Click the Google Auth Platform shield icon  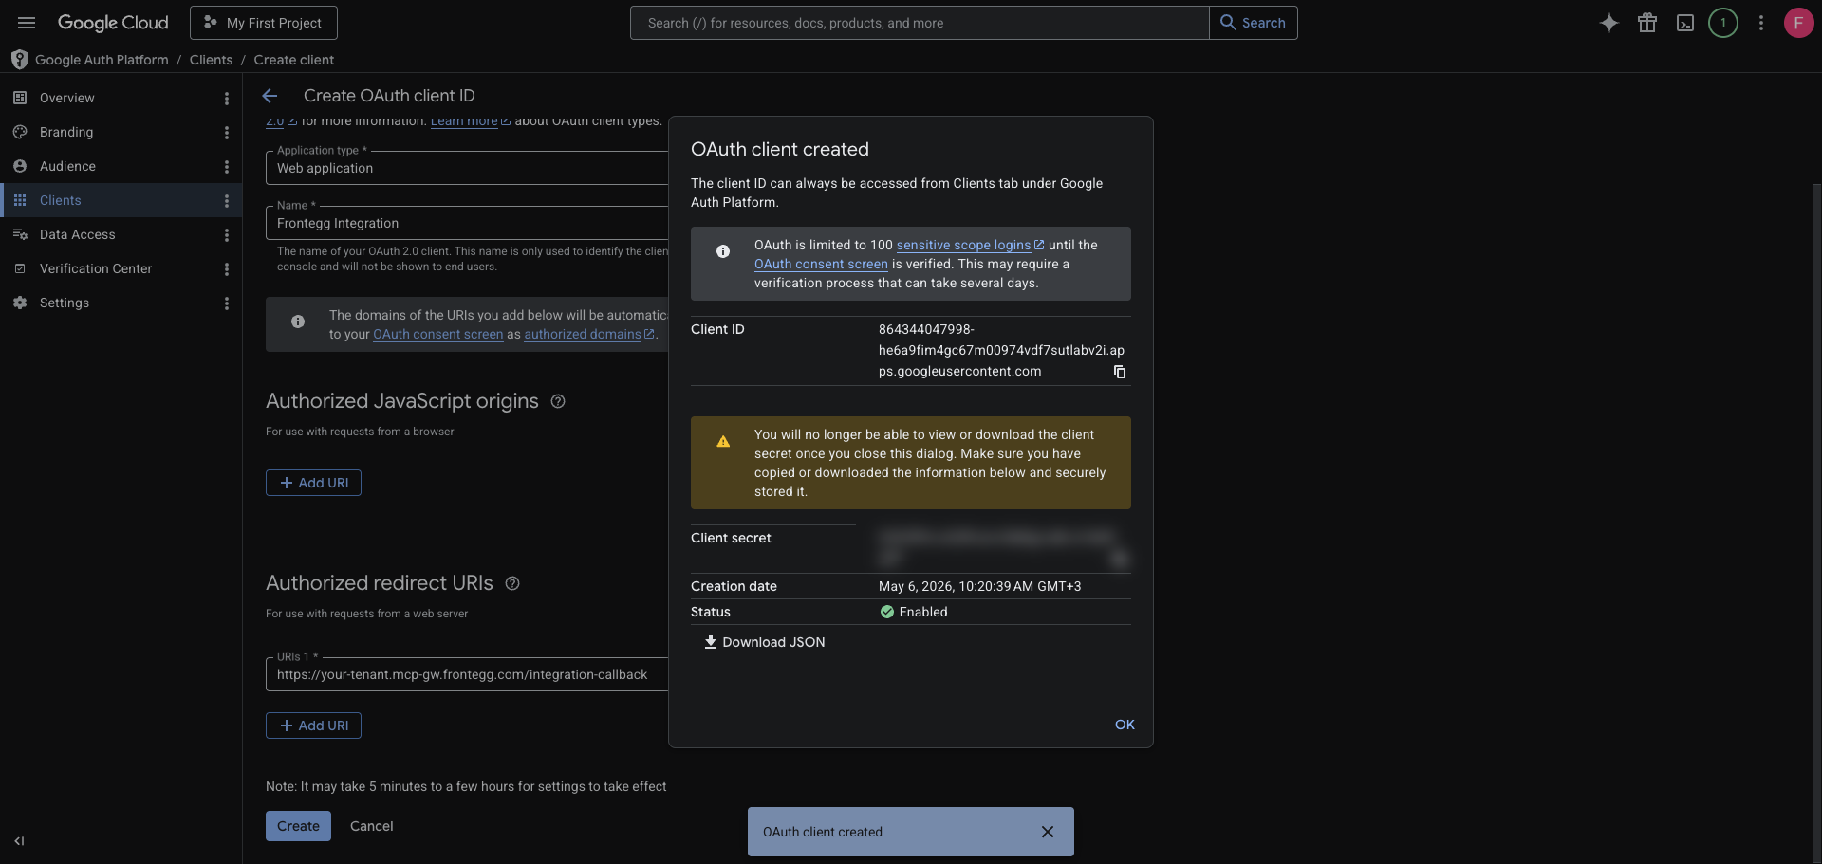click(x=20, y=60)
